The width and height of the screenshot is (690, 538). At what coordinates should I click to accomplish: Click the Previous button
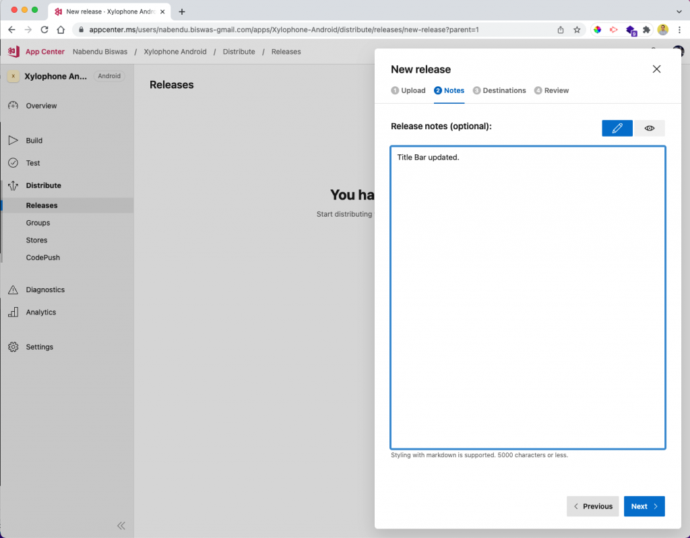pyautogui.click(x=592, y=506)
